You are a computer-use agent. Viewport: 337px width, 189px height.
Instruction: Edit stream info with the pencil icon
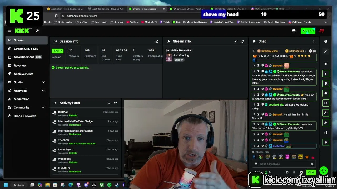[x=236, y=41]
